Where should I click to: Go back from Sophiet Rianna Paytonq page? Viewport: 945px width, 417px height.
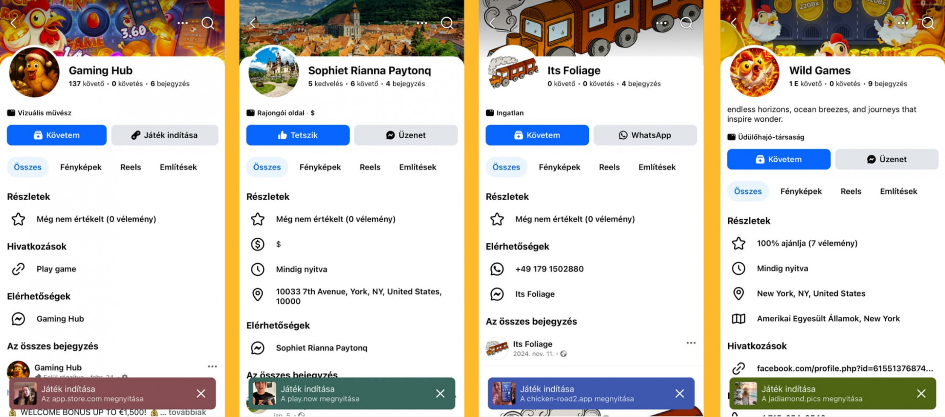pyautogui.click(x=253, y=23)
